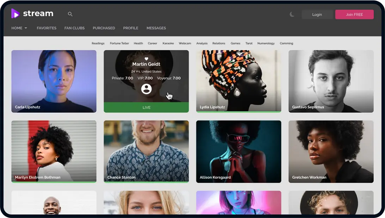Image resolution: width=385 pixels, height=218 pixels.
Task: Expand the HOME dropdown arrow
Action: pyautogui.click(x=26, y=28)
